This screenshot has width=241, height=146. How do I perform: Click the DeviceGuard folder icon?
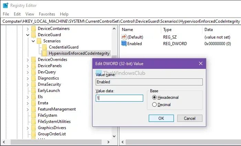(x=33, y=35)
